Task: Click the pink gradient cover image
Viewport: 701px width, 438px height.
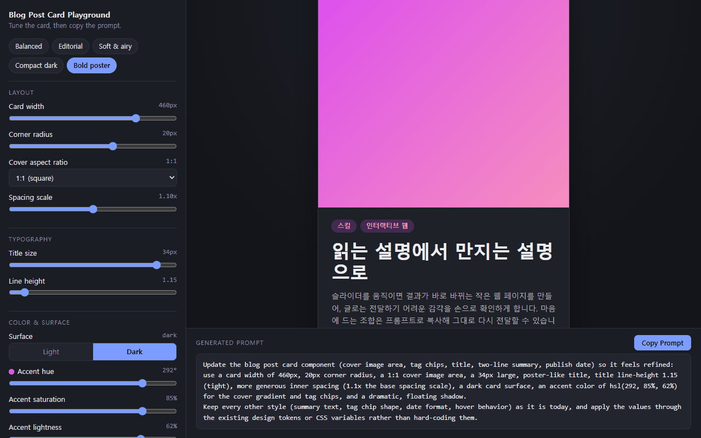Action: (444, 103)
